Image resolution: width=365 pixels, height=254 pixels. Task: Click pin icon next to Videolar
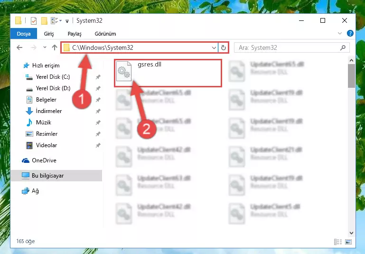(x=98, y=145)
